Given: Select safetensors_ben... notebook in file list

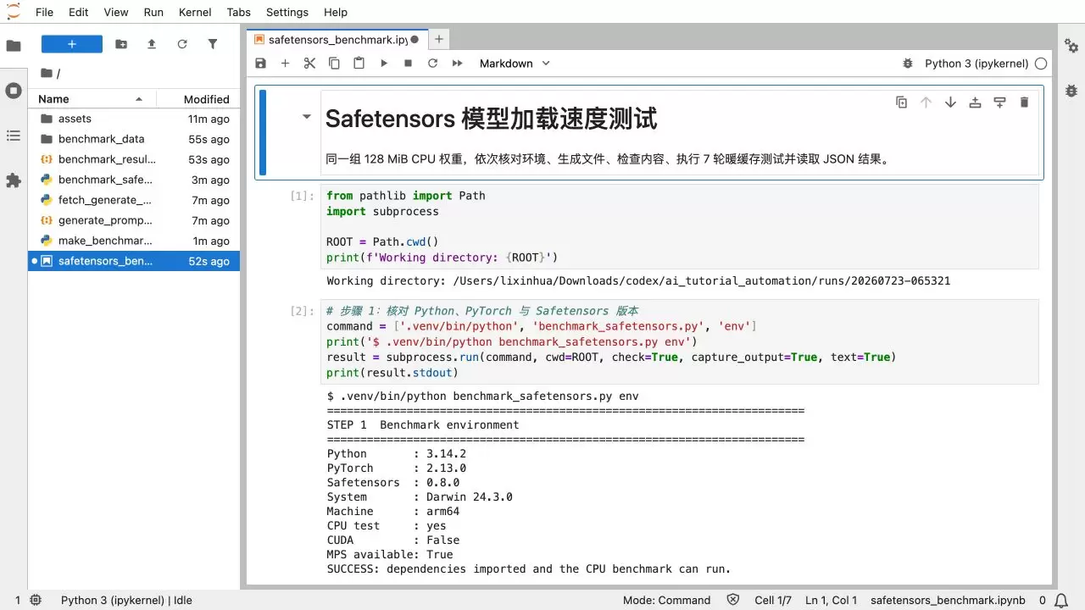Looking at the screenshot, I should (x=134, y=261).
